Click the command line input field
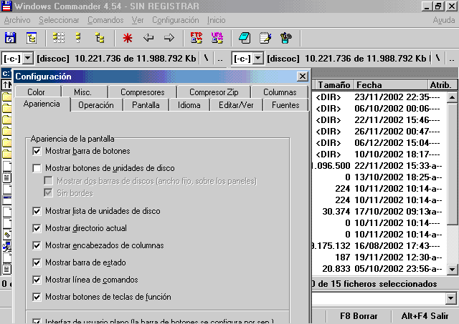 pyautogui.click(x=379, y=298)
